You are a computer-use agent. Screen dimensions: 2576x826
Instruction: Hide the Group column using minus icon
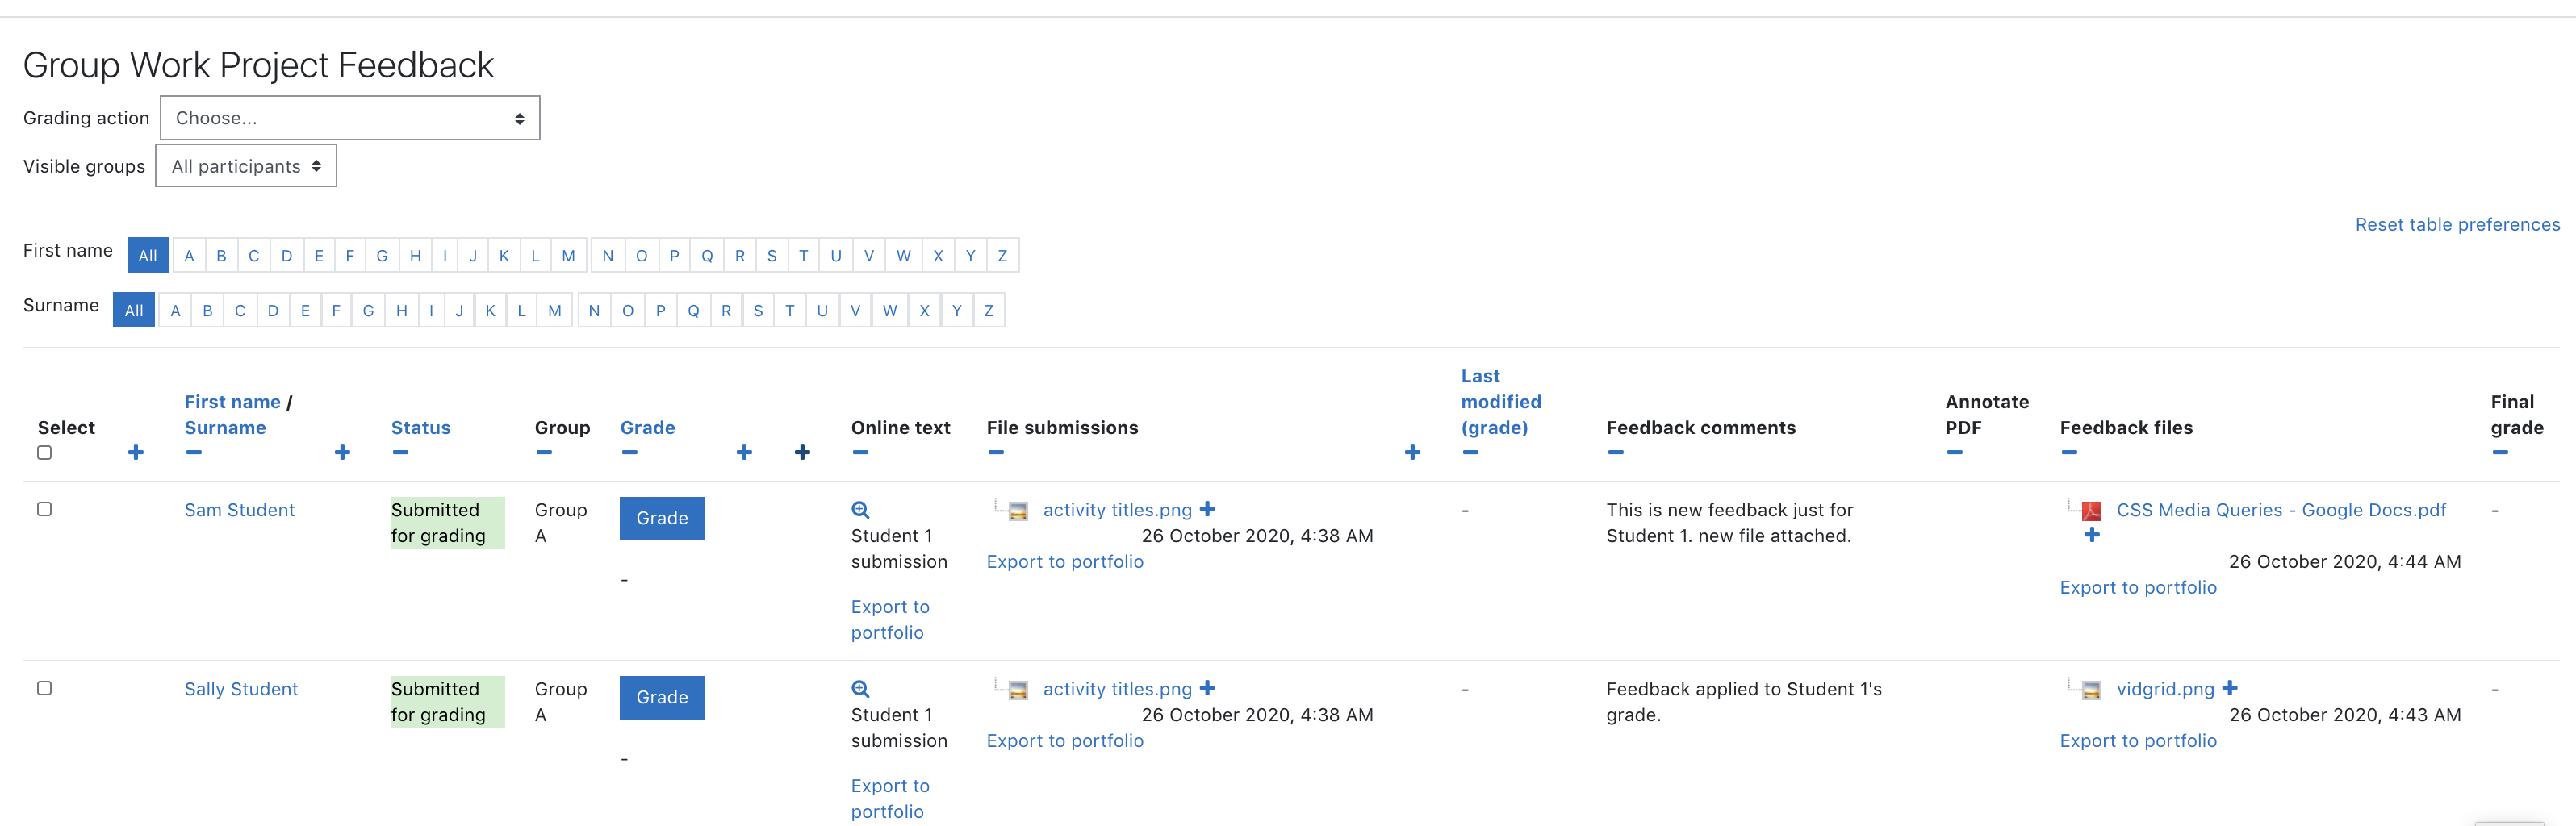[544, 453]
